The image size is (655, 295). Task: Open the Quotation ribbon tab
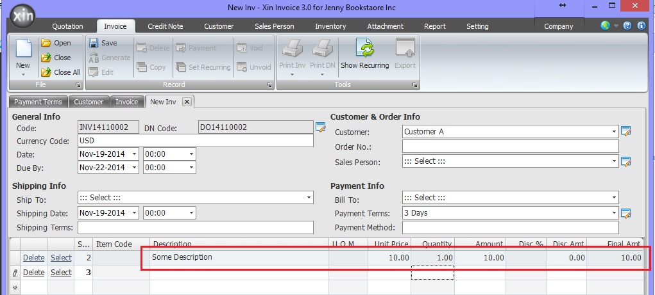67,26
